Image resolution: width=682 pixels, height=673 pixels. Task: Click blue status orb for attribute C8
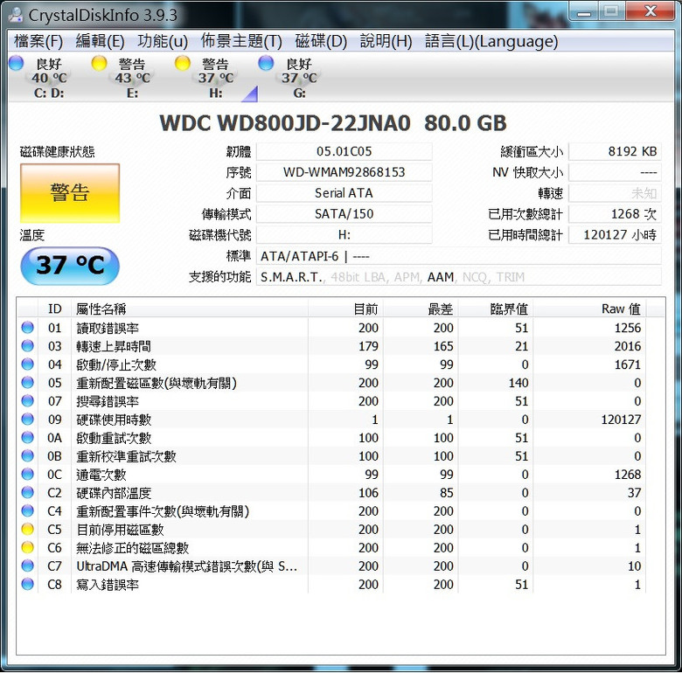(x=27, y=585)
